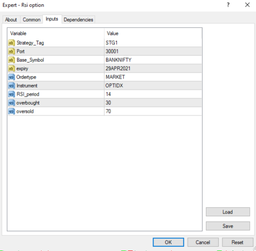Save the current input values
Image resolution: width=256 pixels, height=251 pixels.
[x=228, y=226]
